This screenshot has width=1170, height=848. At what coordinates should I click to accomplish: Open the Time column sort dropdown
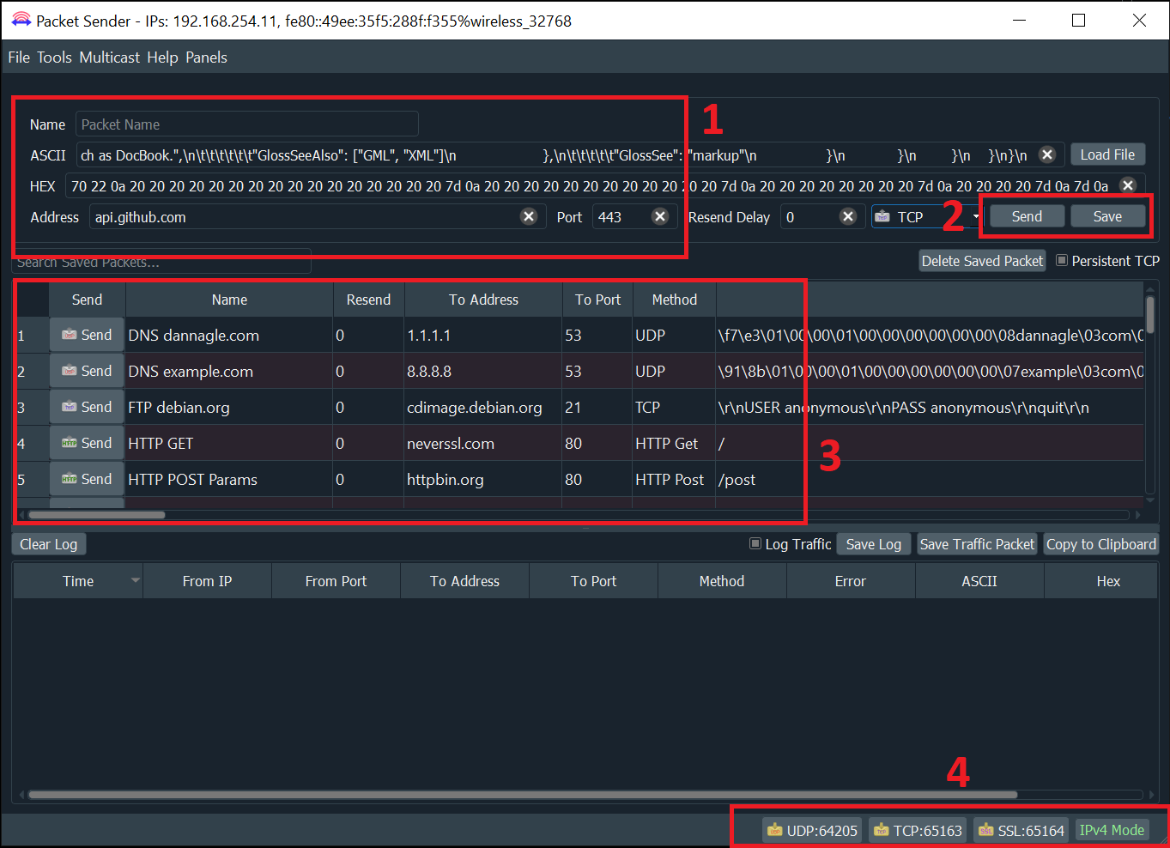(x=135, y=580)
